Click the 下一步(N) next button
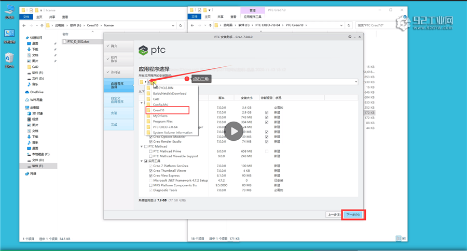 point(353,214)
